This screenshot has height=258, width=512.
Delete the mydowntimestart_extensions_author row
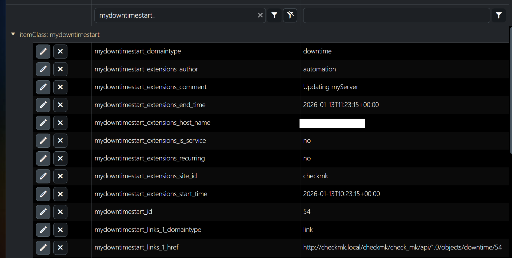point(60,69)
